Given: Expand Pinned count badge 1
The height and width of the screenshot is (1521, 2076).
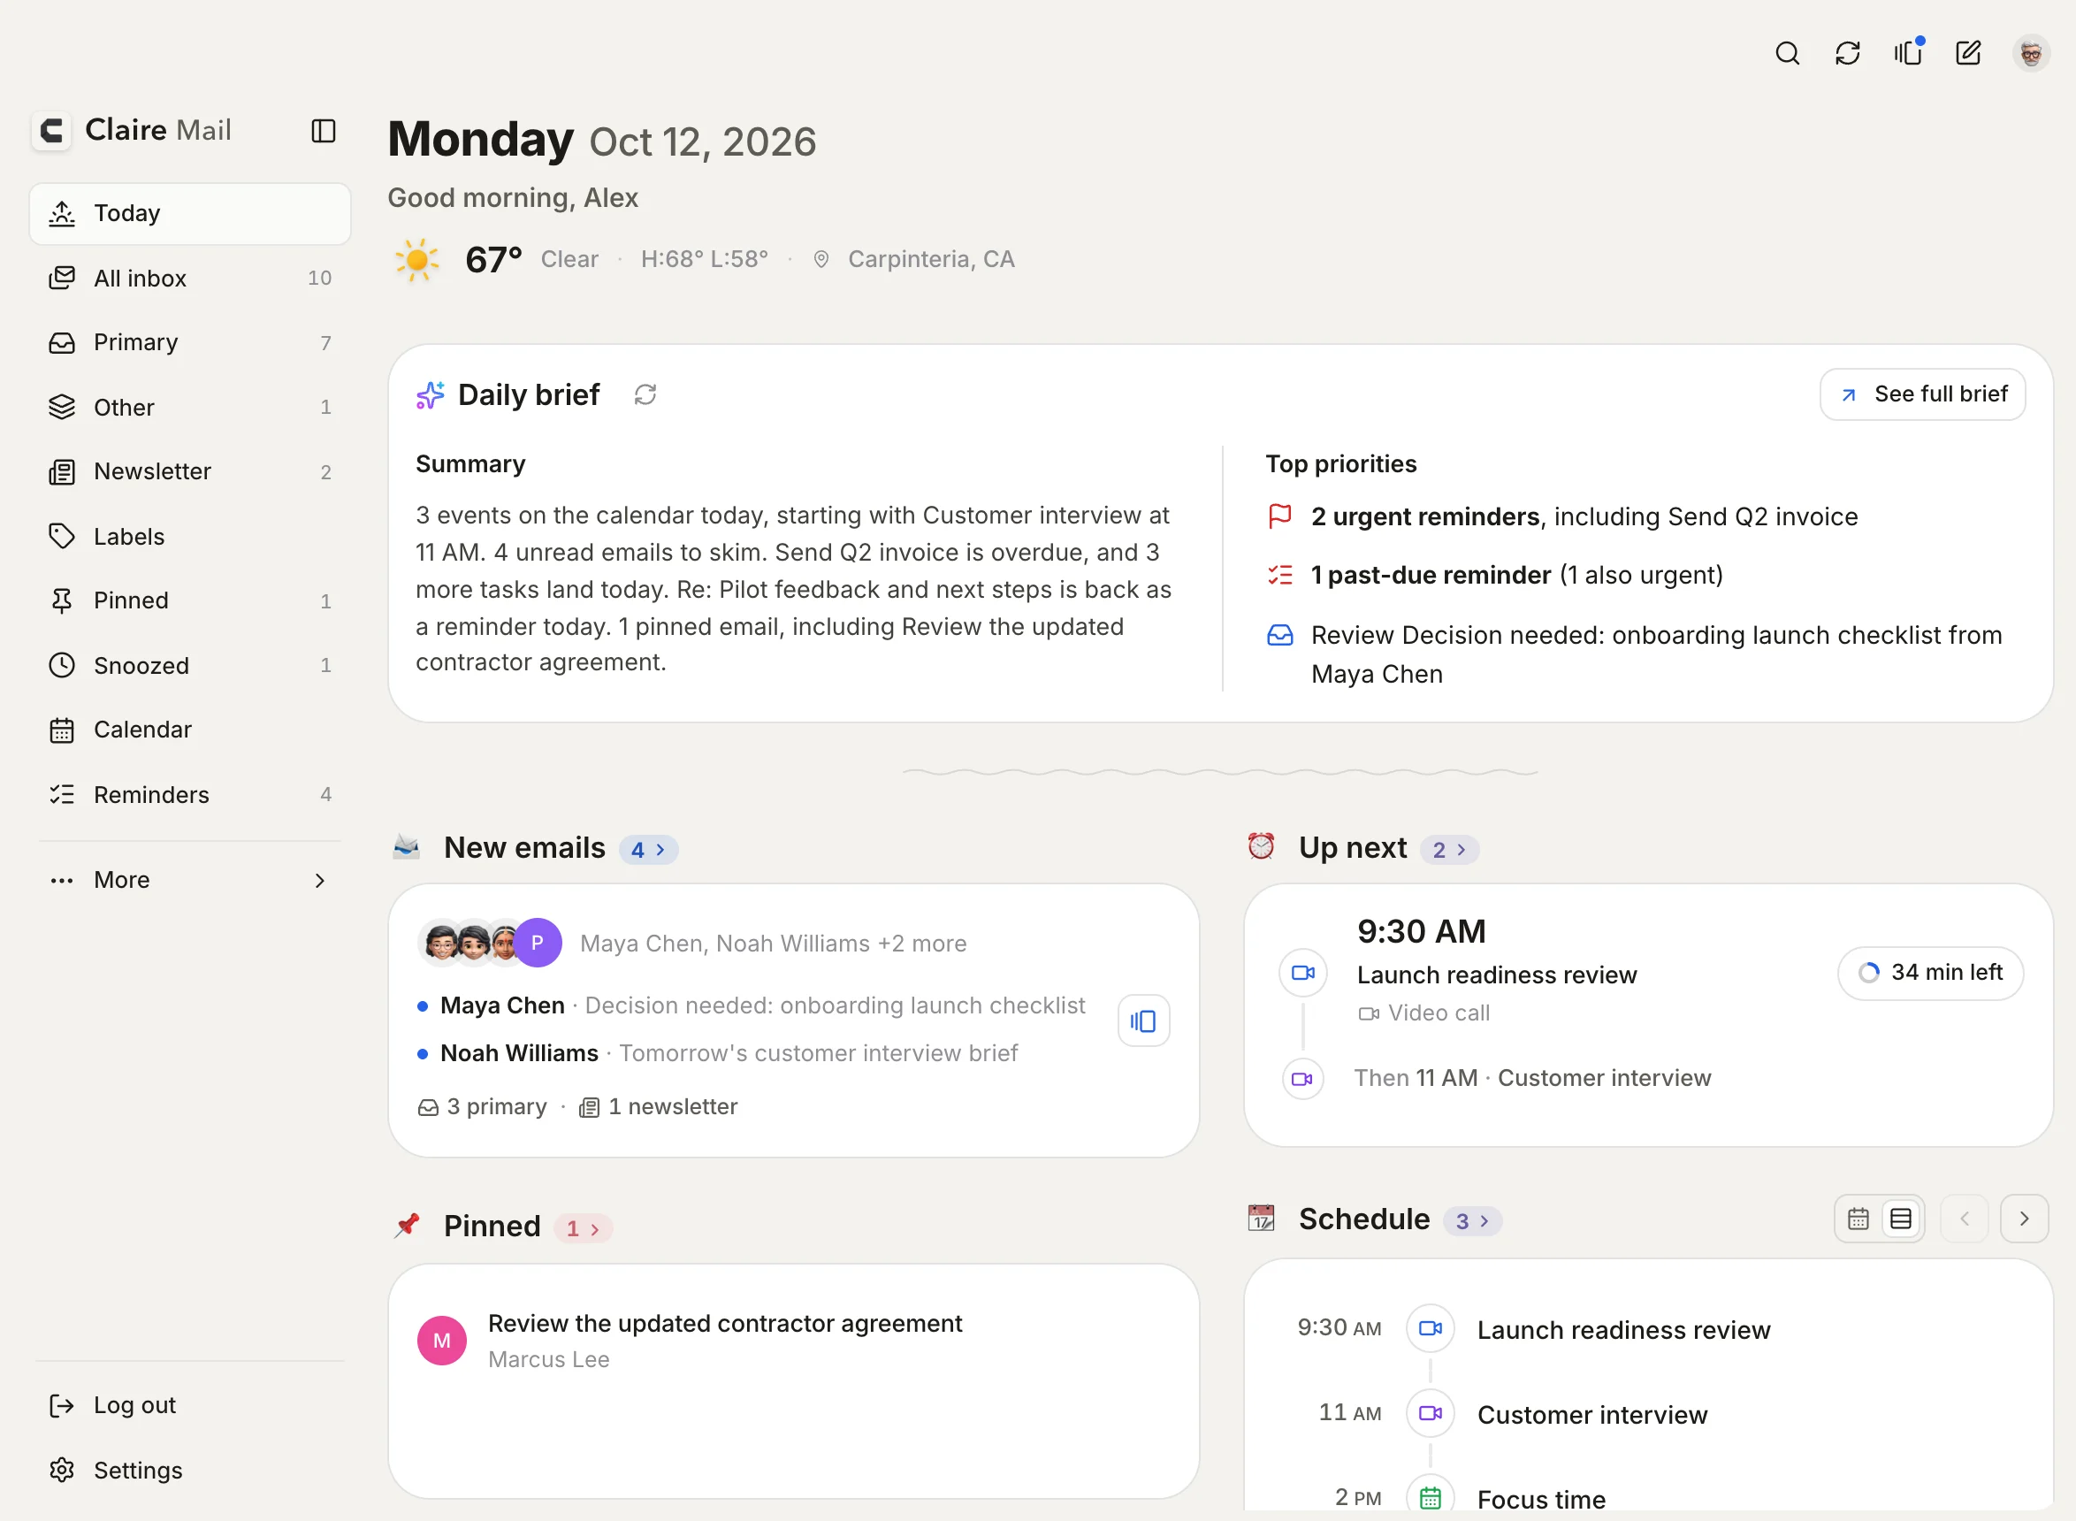Looking at the screenshot, I should click(583, 1227).
